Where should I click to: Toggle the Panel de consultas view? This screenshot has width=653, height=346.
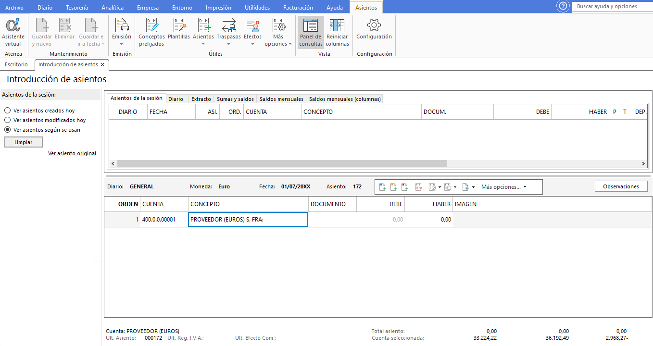tap(311, 32)
